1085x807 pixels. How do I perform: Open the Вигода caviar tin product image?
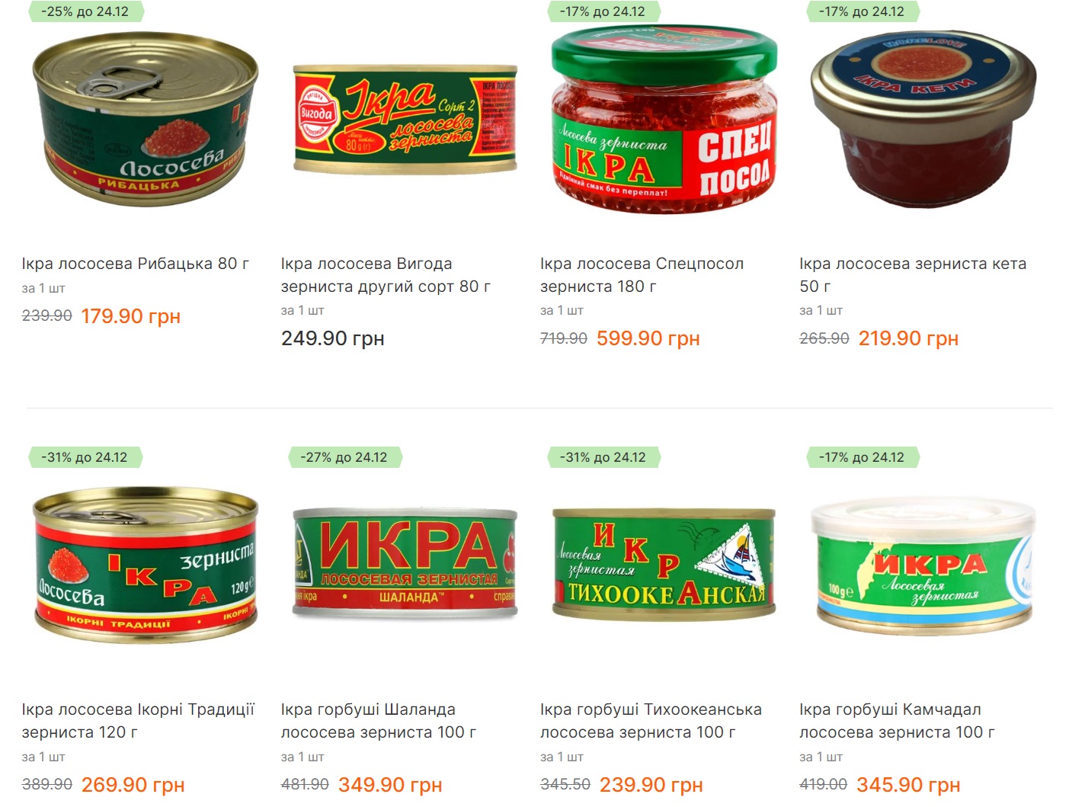[405, 120]
